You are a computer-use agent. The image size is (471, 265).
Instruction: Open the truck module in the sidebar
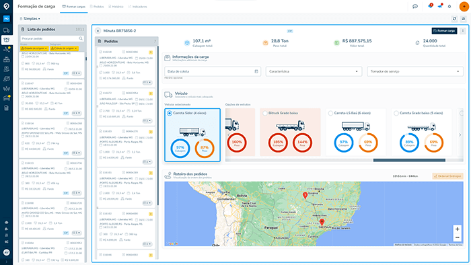[6, 30]
